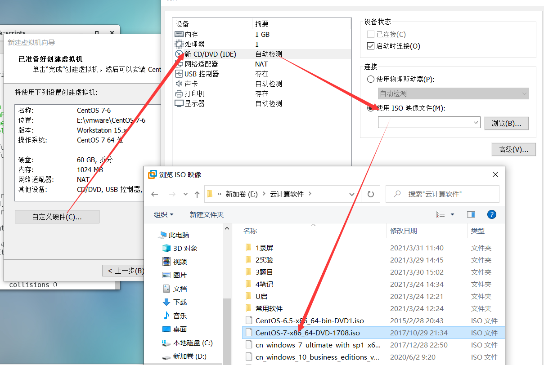The width and height of the screenshot is (544, 365).
Task: Click the 浏览(B)... button
Action: click(507, 123)
